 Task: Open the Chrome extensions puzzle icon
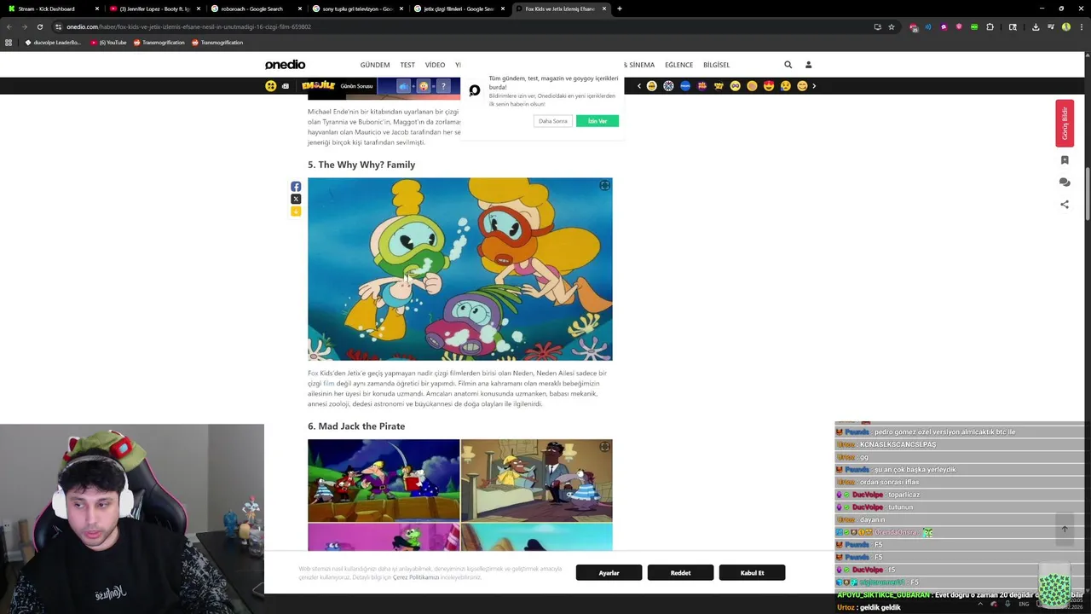click(x=990, y=26)
